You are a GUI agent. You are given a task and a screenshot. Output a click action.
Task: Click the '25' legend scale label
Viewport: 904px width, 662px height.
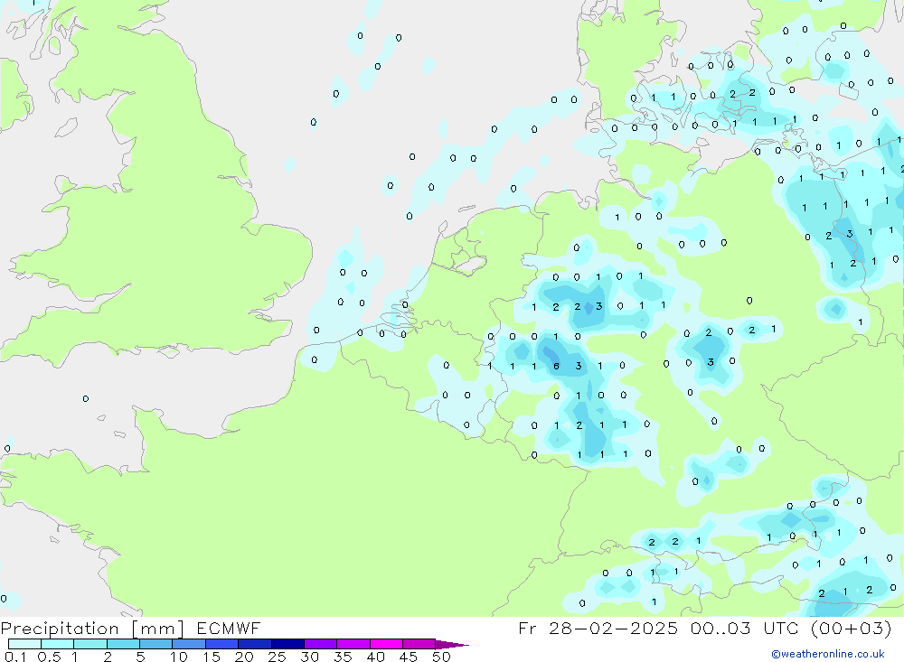coord(277,657)
